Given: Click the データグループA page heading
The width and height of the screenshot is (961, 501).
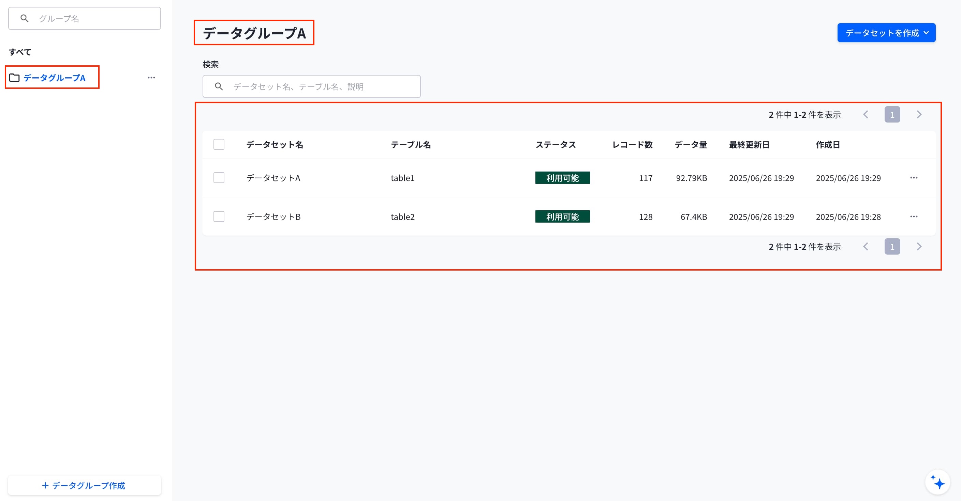Looking at the screenshot, I should [254, 33].
